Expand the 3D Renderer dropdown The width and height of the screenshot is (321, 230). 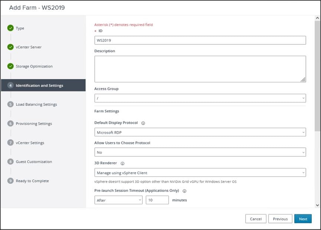pyautogui.click(x=200, y=173)
